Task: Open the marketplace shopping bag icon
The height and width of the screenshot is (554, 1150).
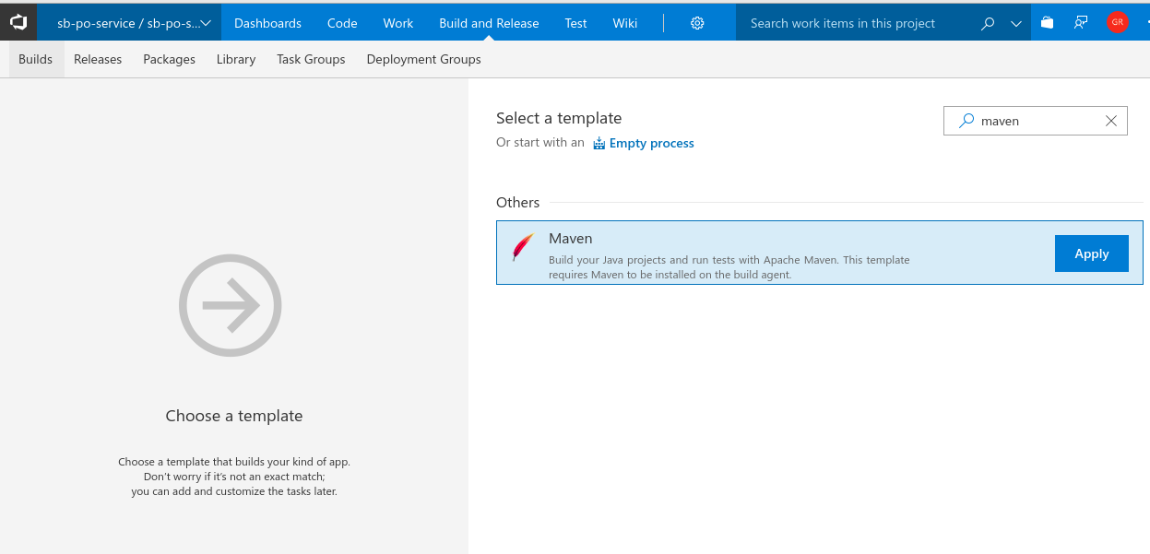Action: 1048,22
